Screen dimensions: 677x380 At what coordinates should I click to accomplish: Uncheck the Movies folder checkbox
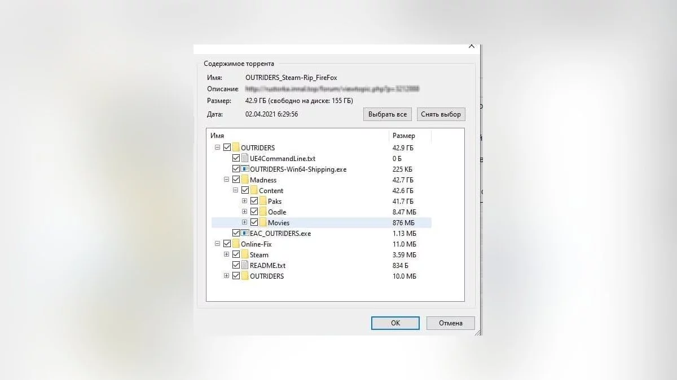click(x=254, y=222)
